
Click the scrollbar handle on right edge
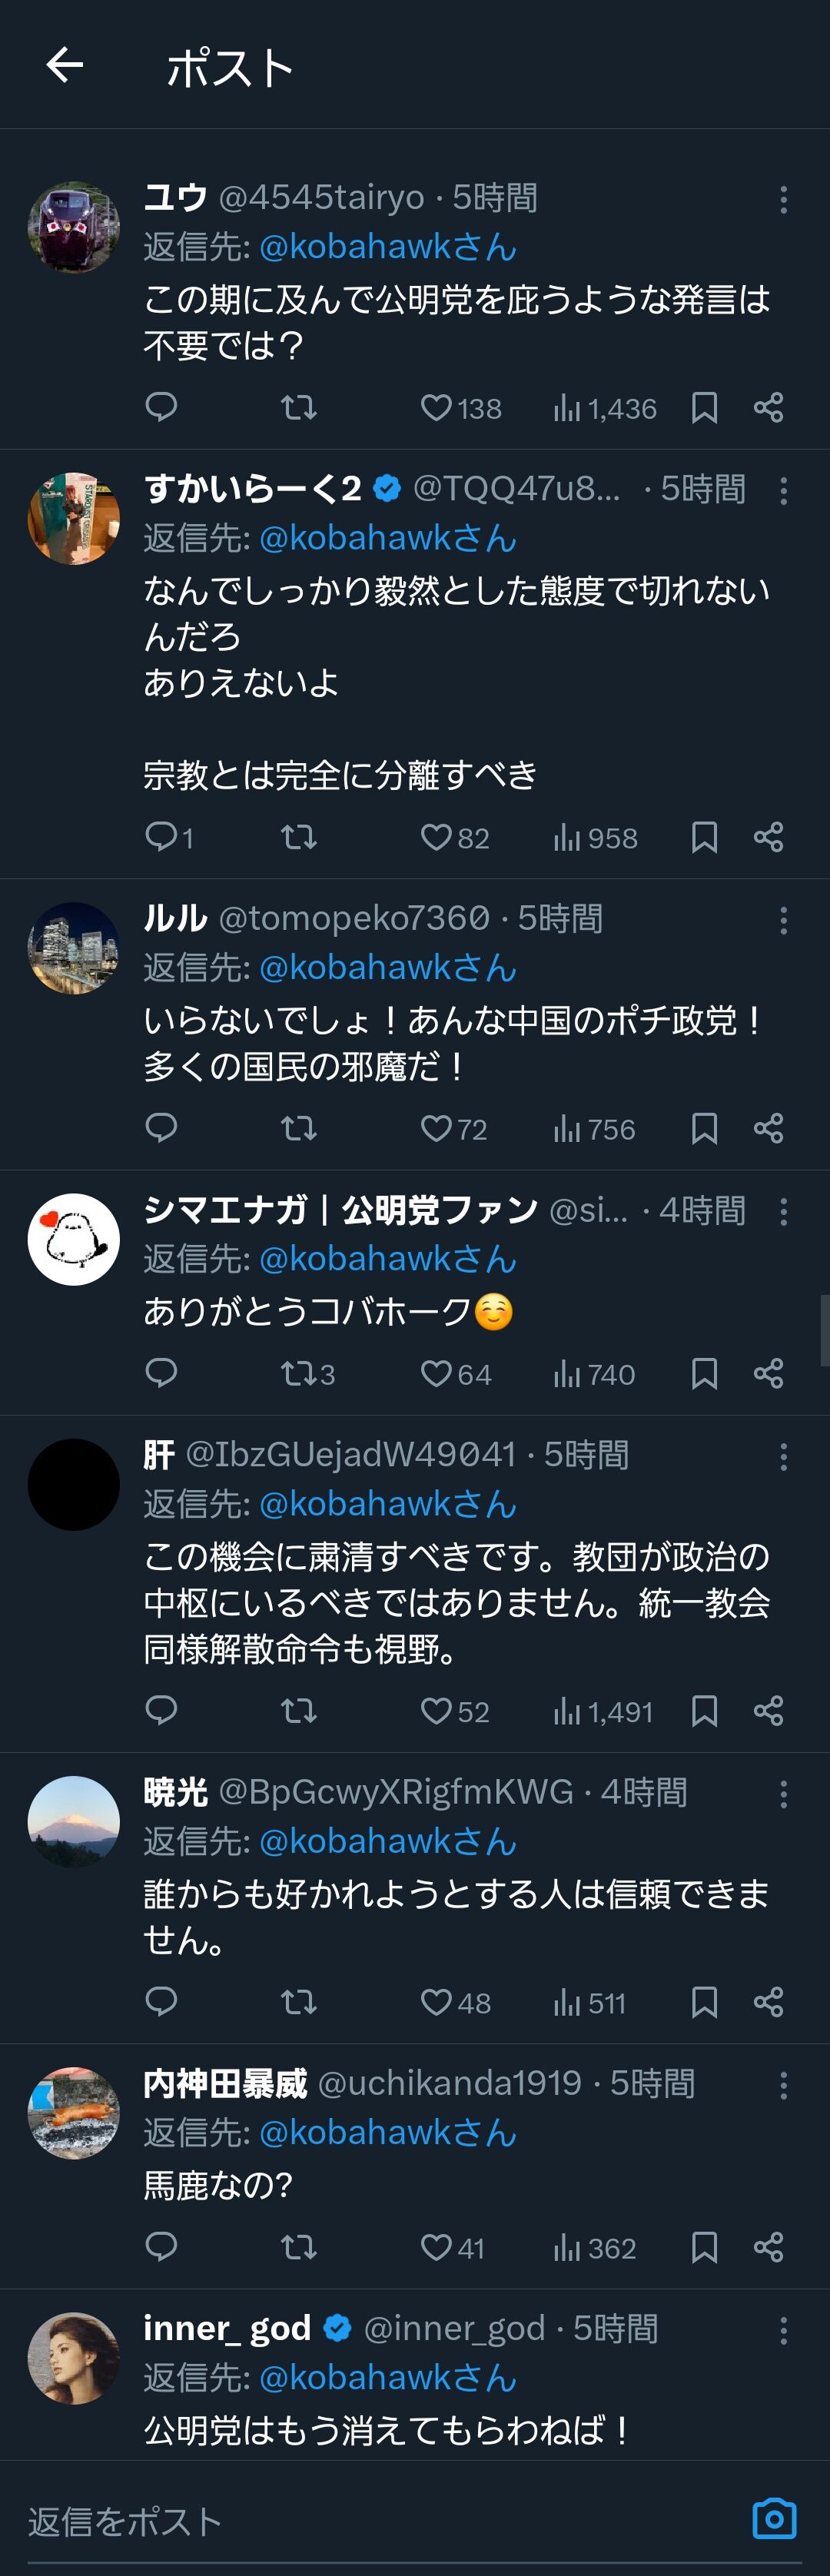(x=824, y=1330)
